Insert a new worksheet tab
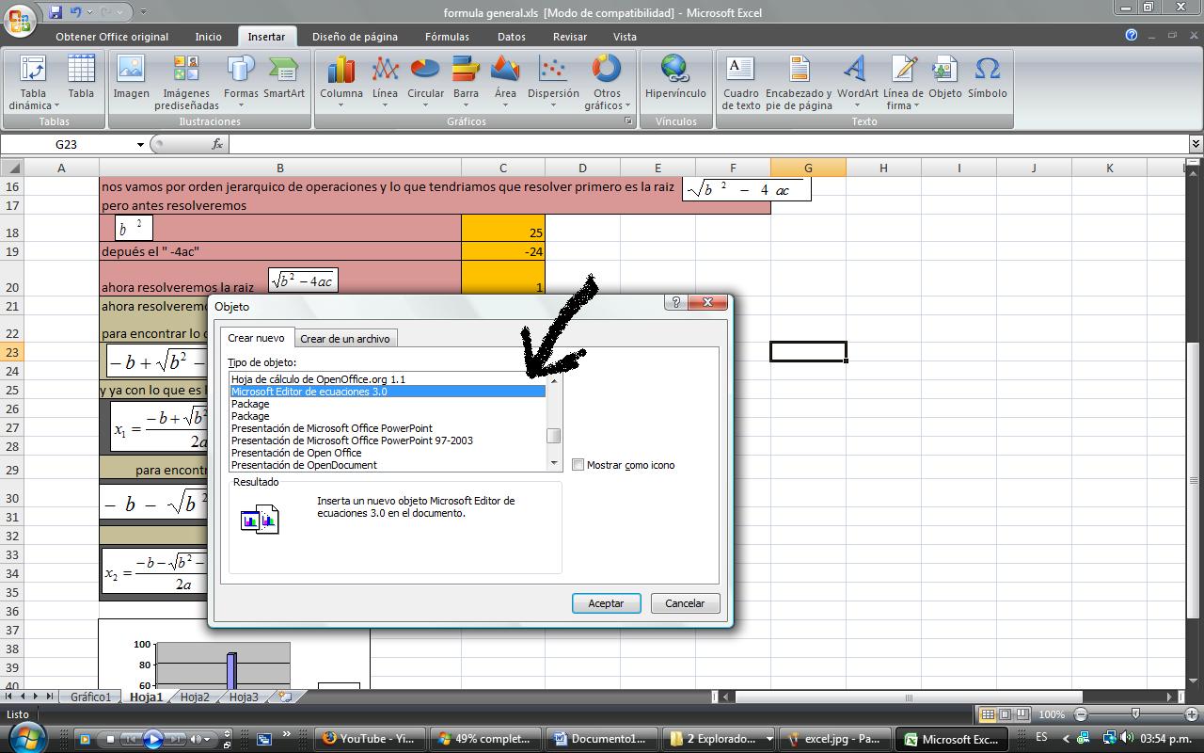 coord(285,697)
